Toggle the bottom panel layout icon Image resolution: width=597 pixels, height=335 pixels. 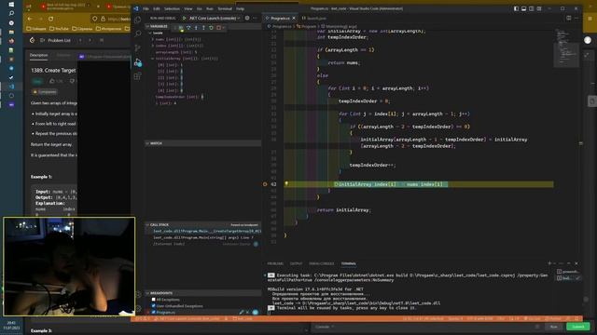524,8
